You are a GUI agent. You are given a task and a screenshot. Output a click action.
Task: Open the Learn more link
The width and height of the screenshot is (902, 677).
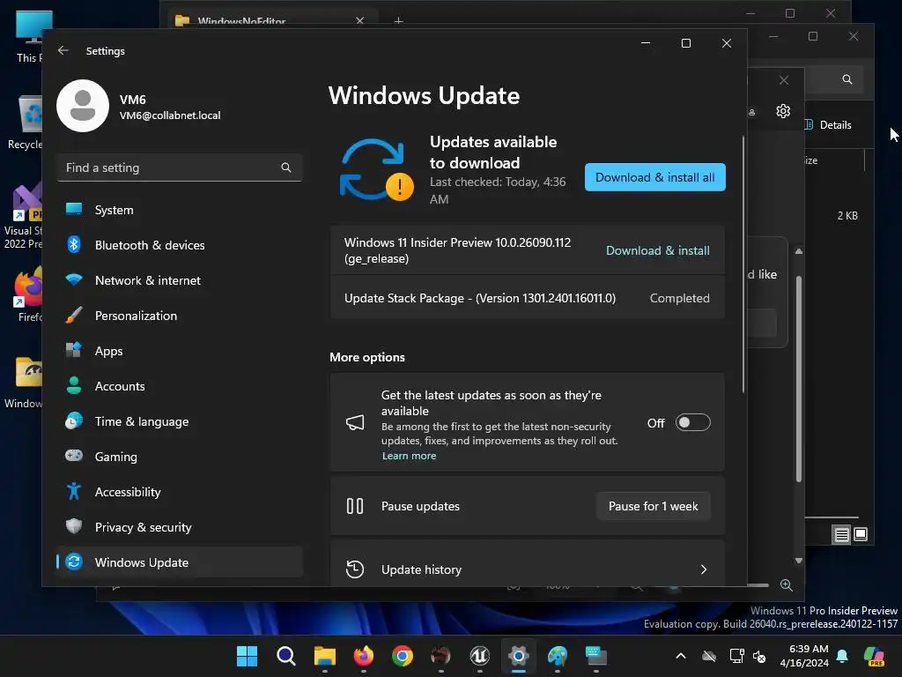(x=409, y=456)
